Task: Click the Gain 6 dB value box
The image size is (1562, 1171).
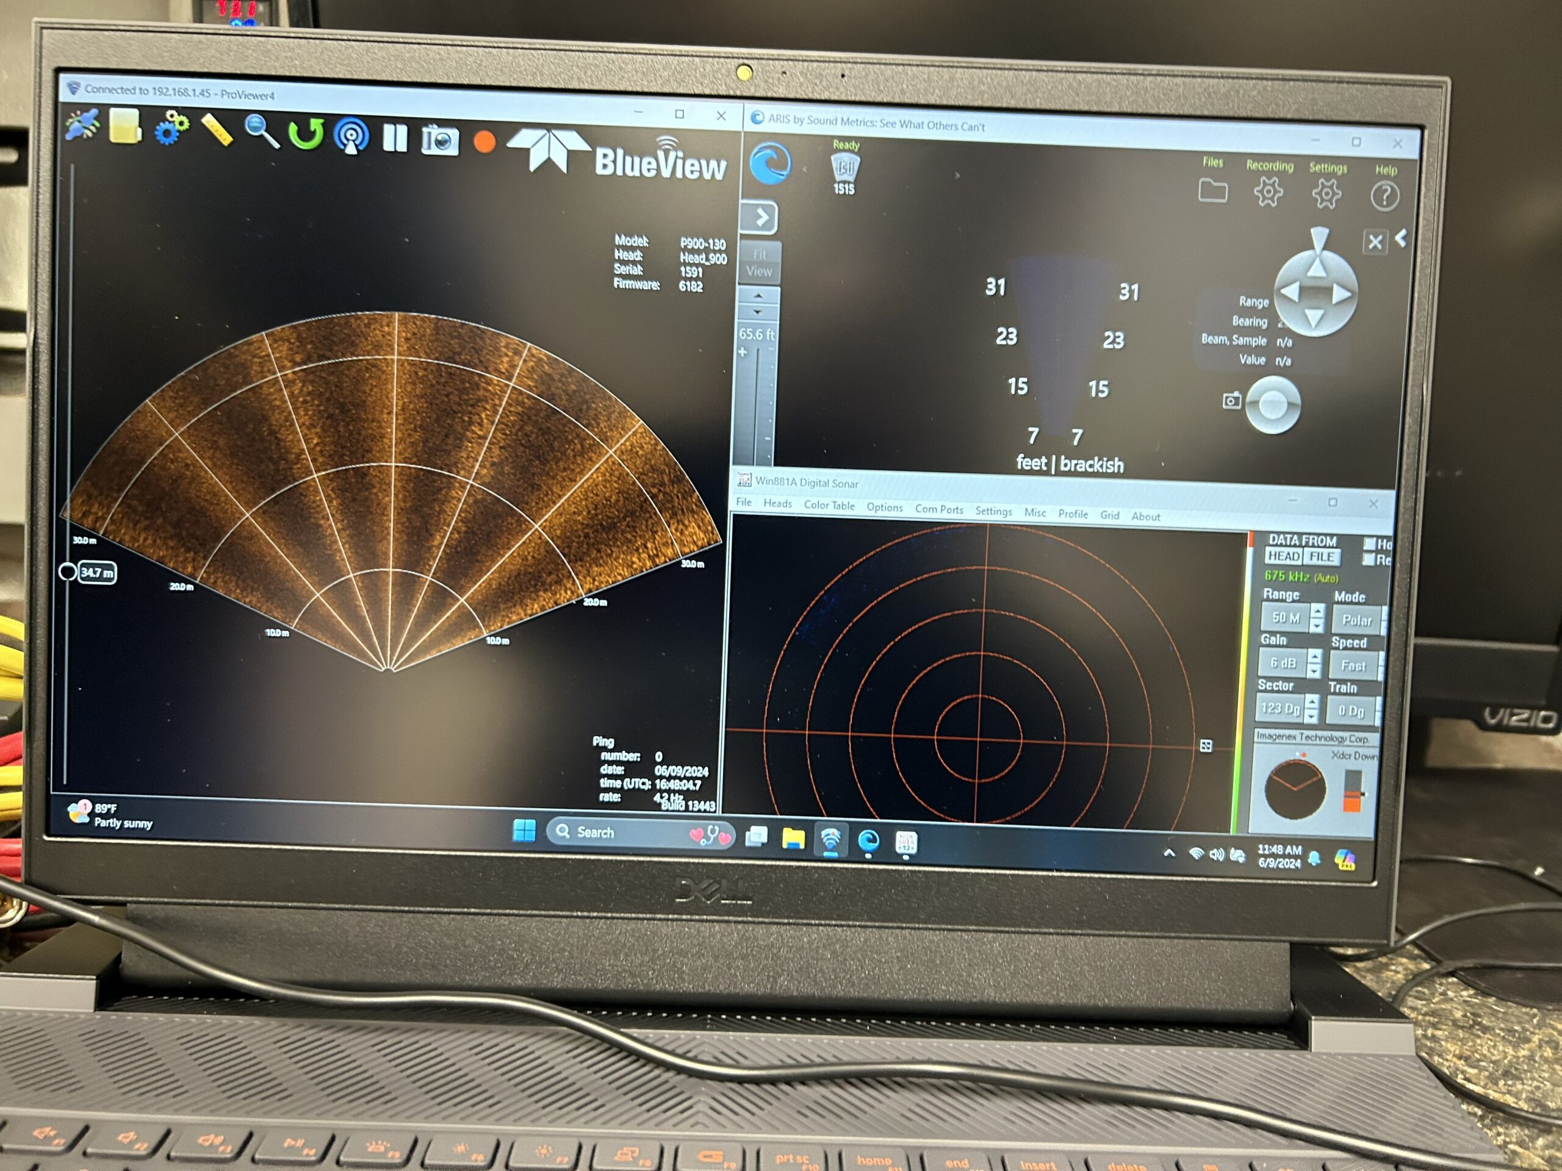Action: click(x=1283, y=664)
